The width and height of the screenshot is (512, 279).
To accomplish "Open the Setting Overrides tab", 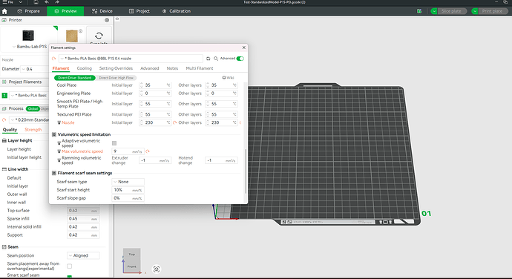I will 116,68.
